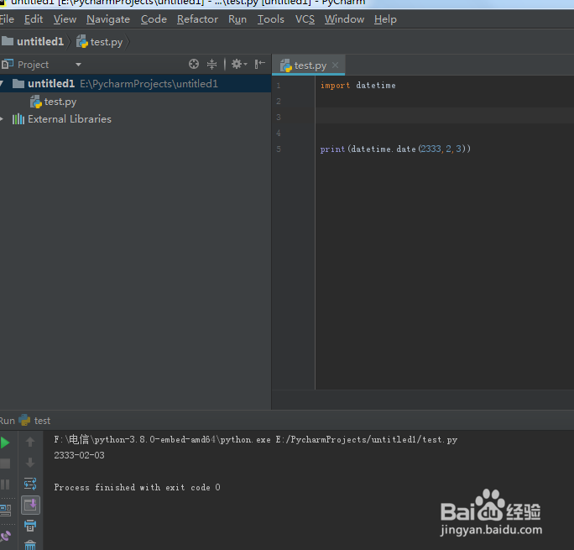Open the View menu

pos(65,19)
